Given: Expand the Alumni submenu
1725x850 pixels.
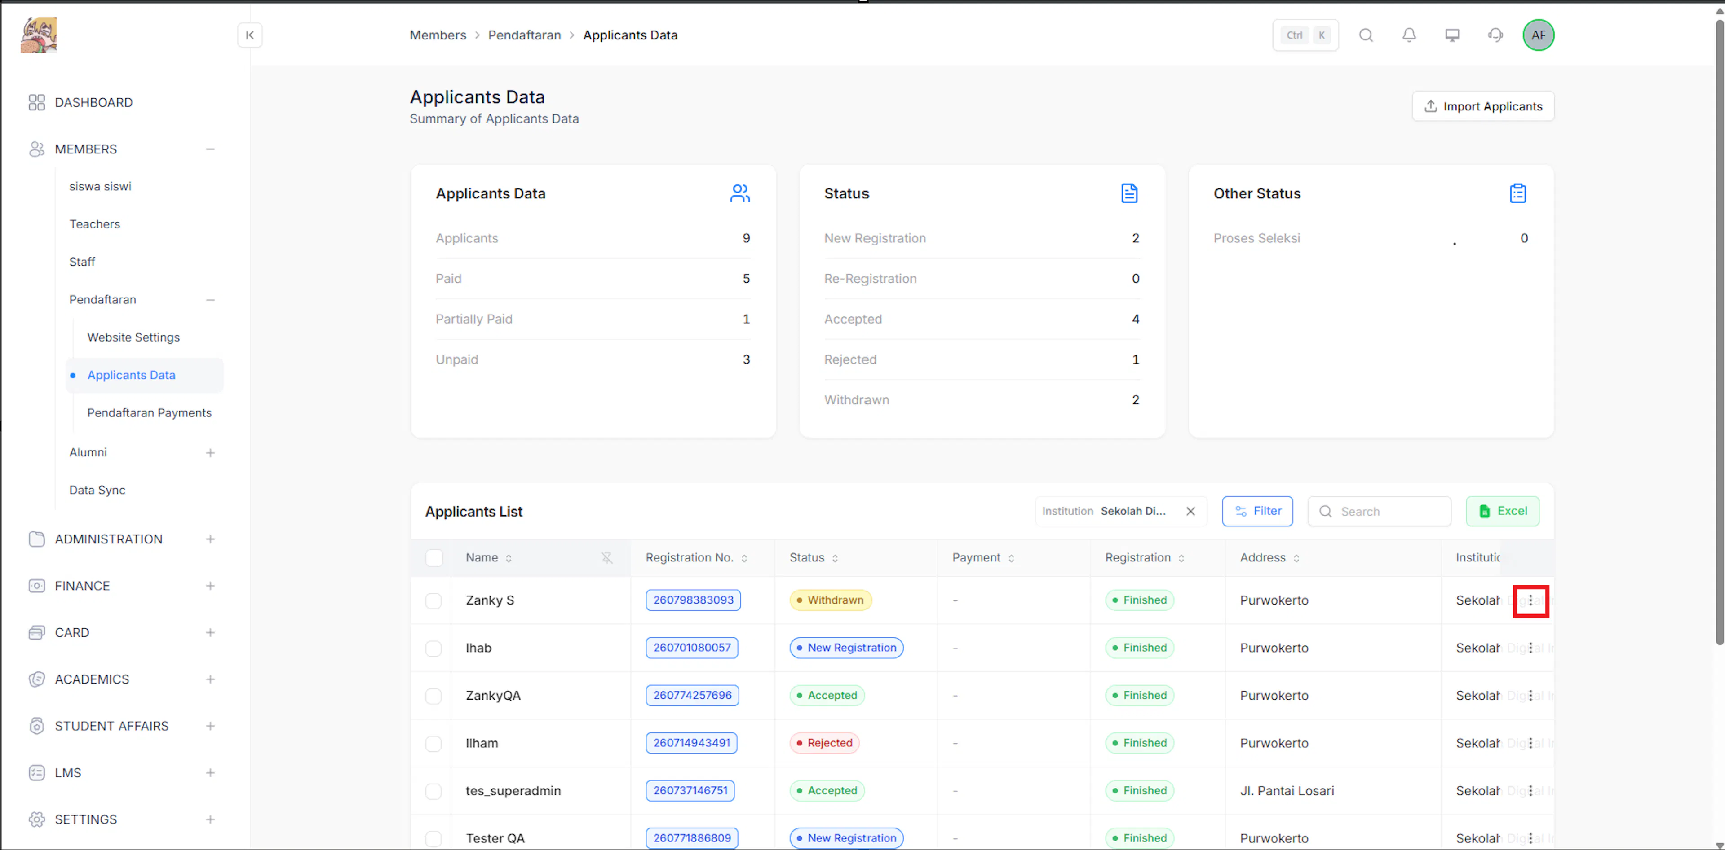Looking at the screenshot, I should (210, 453).
